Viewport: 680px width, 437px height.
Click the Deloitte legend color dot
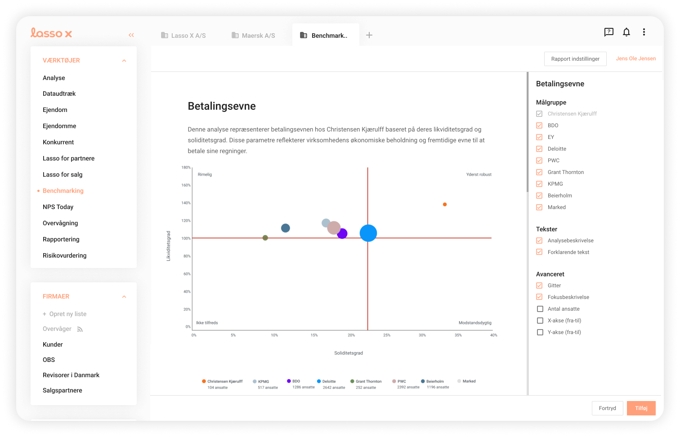tap(319, 381)
